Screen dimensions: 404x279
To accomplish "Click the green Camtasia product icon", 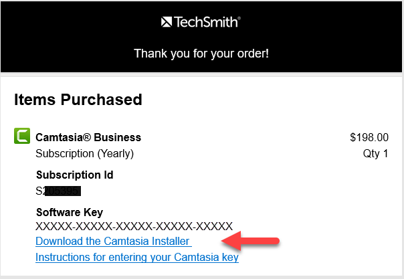I will coord(21,137).
